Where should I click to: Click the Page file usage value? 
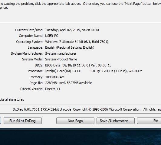click(x=68, y=83)
